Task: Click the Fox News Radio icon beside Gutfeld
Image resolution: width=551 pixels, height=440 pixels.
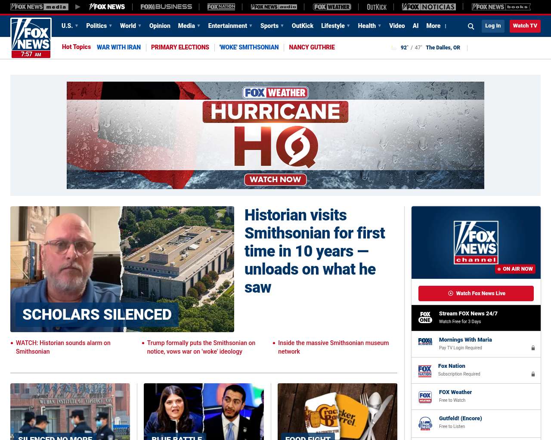Action: pos(425,423)
